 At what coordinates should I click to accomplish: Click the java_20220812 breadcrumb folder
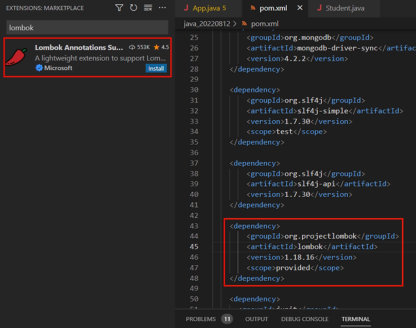pyautogui.click(x=207, y=24)
